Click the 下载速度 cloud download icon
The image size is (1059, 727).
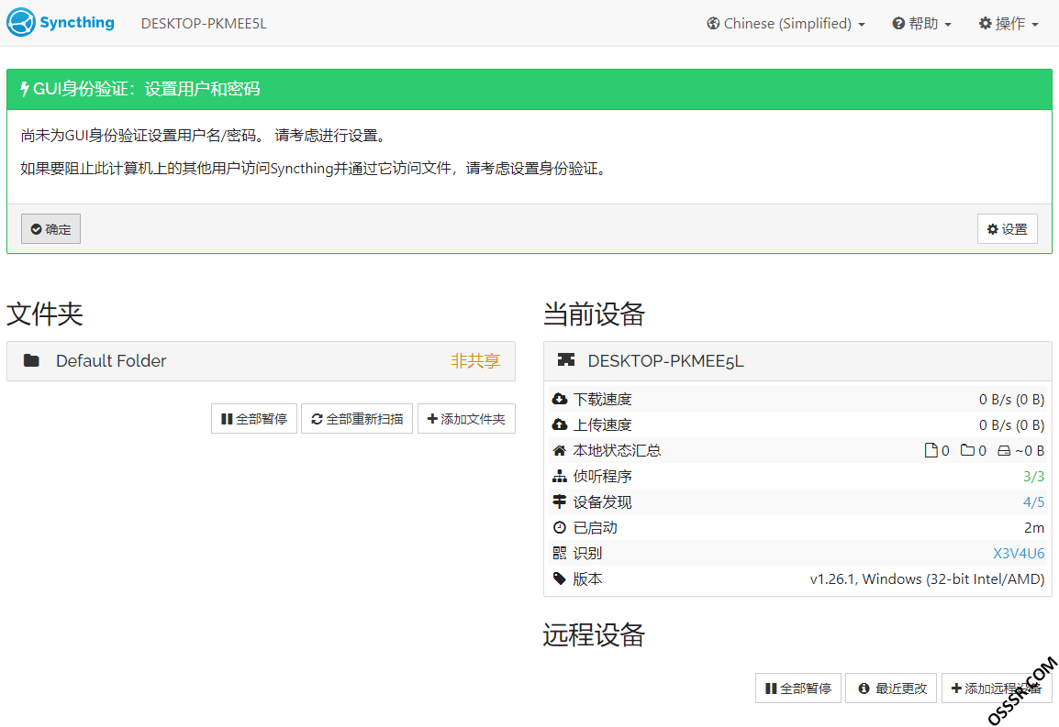[559, 399]
